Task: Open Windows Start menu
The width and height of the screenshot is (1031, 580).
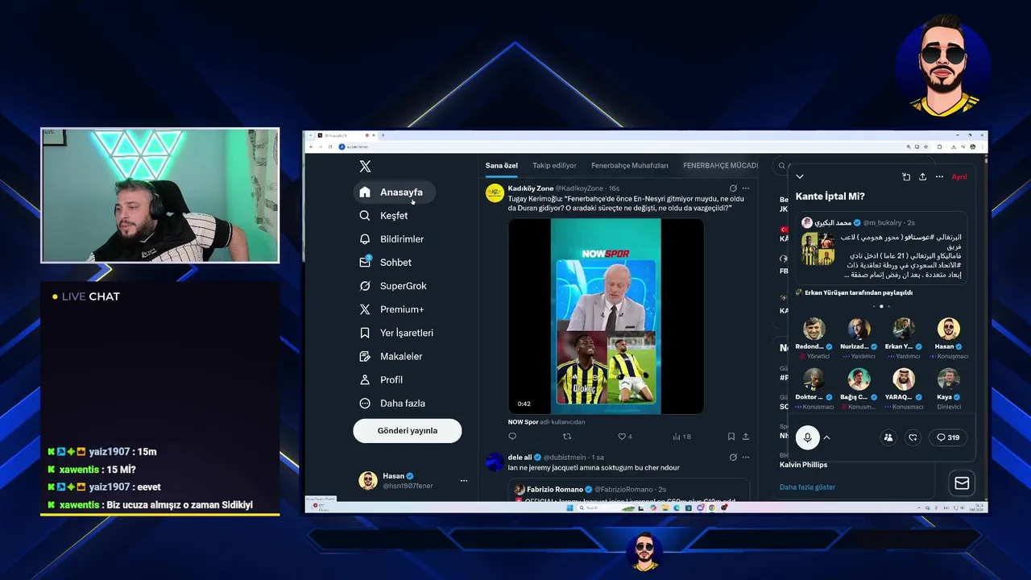Action: (569, 507)
